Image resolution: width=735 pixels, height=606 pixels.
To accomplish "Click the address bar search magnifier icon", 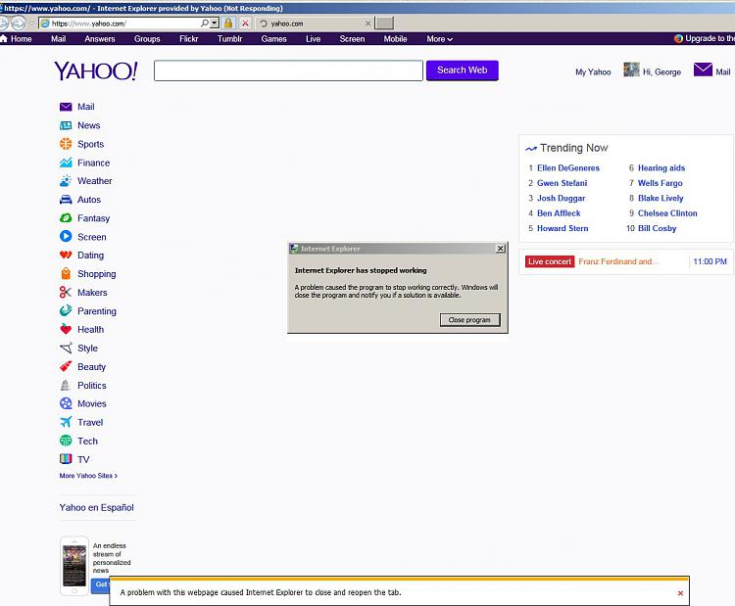I will [x=205, y=23].
